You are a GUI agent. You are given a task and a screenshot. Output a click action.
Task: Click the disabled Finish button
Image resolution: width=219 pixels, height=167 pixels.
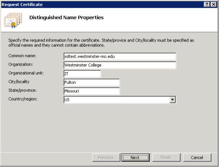click(166, 157)
